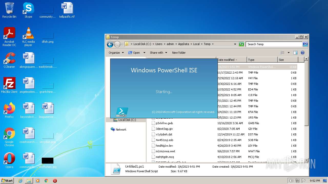Viewport: 328px width, 184px height.
Task: Open the Organize dropdown menu
Action: pos(116,53)
